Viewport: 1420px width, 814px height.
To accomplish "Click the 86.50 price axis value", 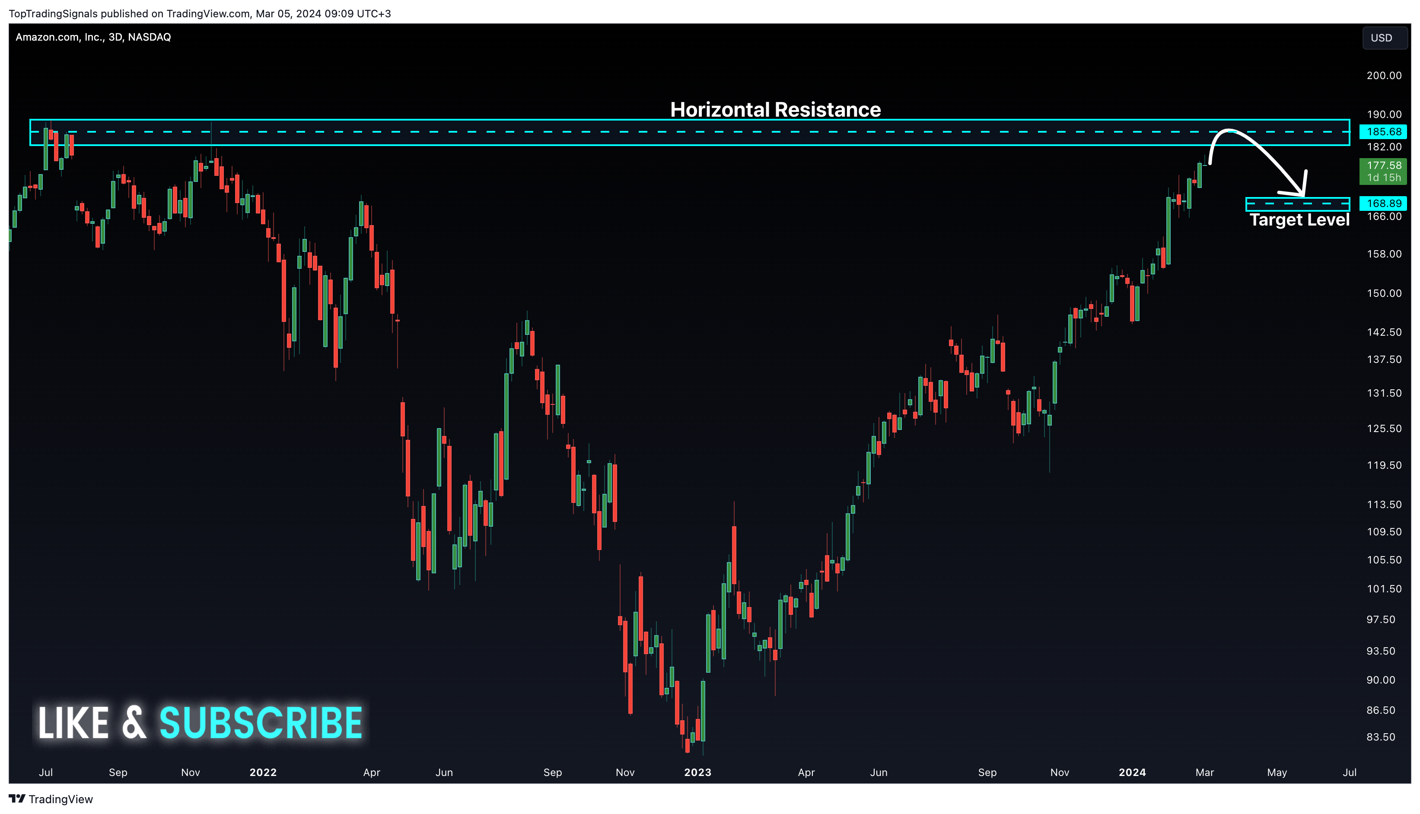I will point(1381,711).
